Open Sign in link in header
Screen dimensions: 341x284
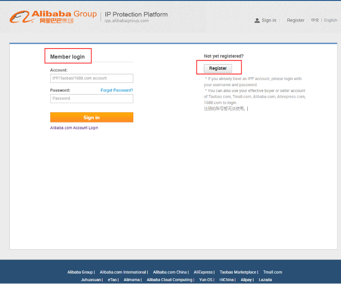pyautogui.click(x=269, y=20)
